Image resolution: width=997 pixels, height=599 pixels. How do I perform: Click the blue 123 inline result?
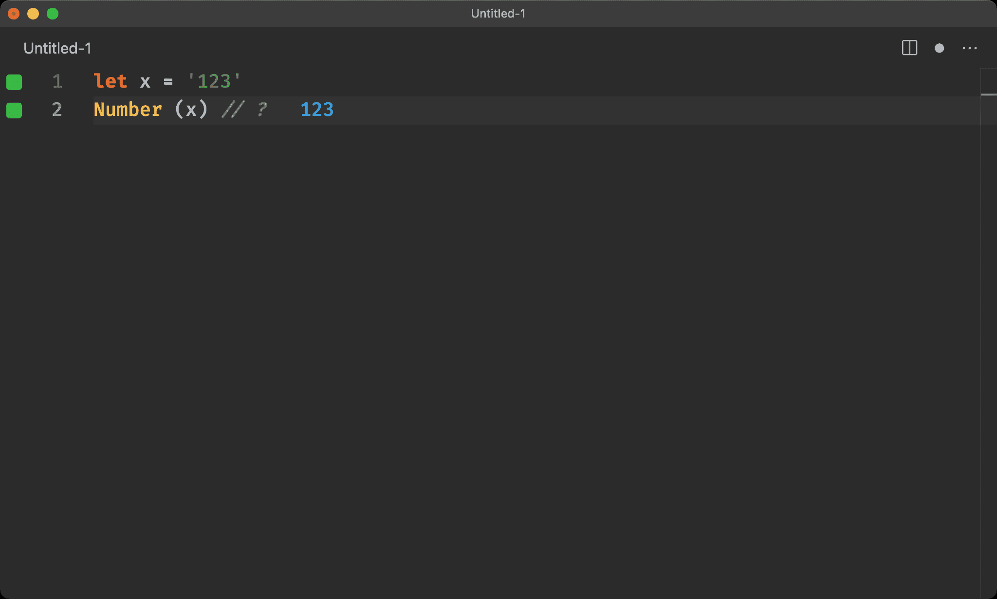pyautogui.click(x=317, y=110)
